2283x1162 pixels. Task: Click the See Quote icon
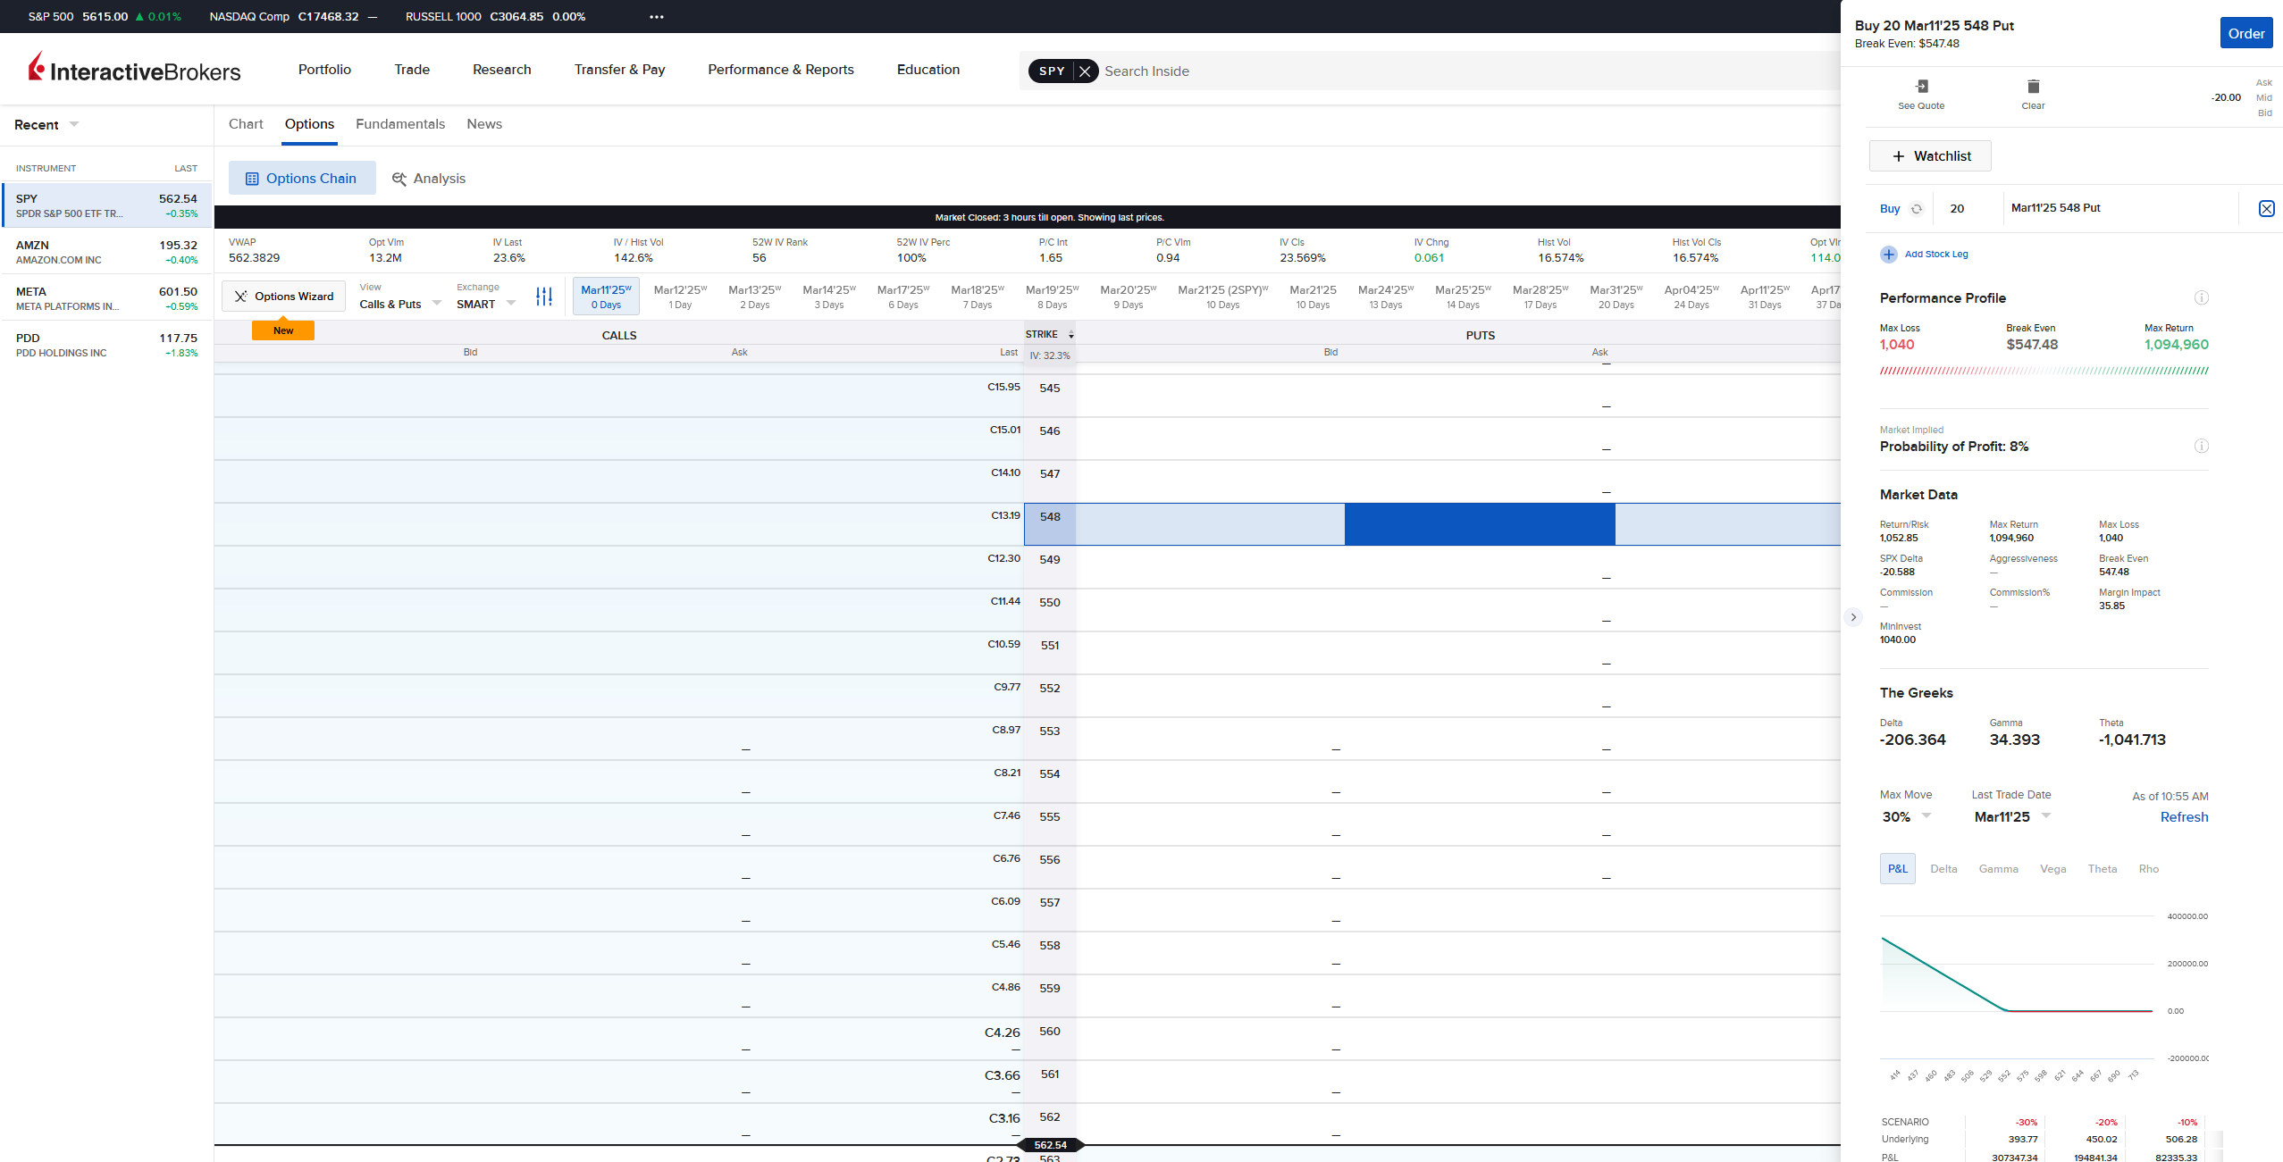coord(1921,87)
